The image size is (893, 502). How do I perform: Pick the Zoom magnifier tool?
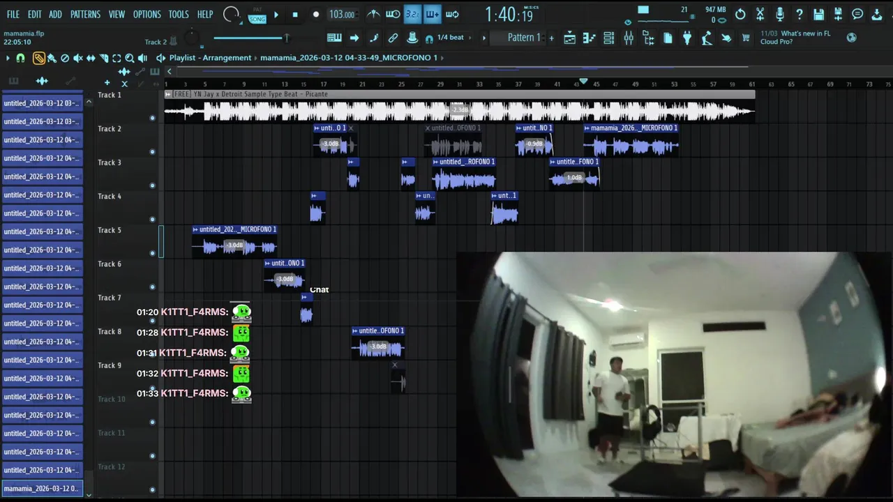129,59
